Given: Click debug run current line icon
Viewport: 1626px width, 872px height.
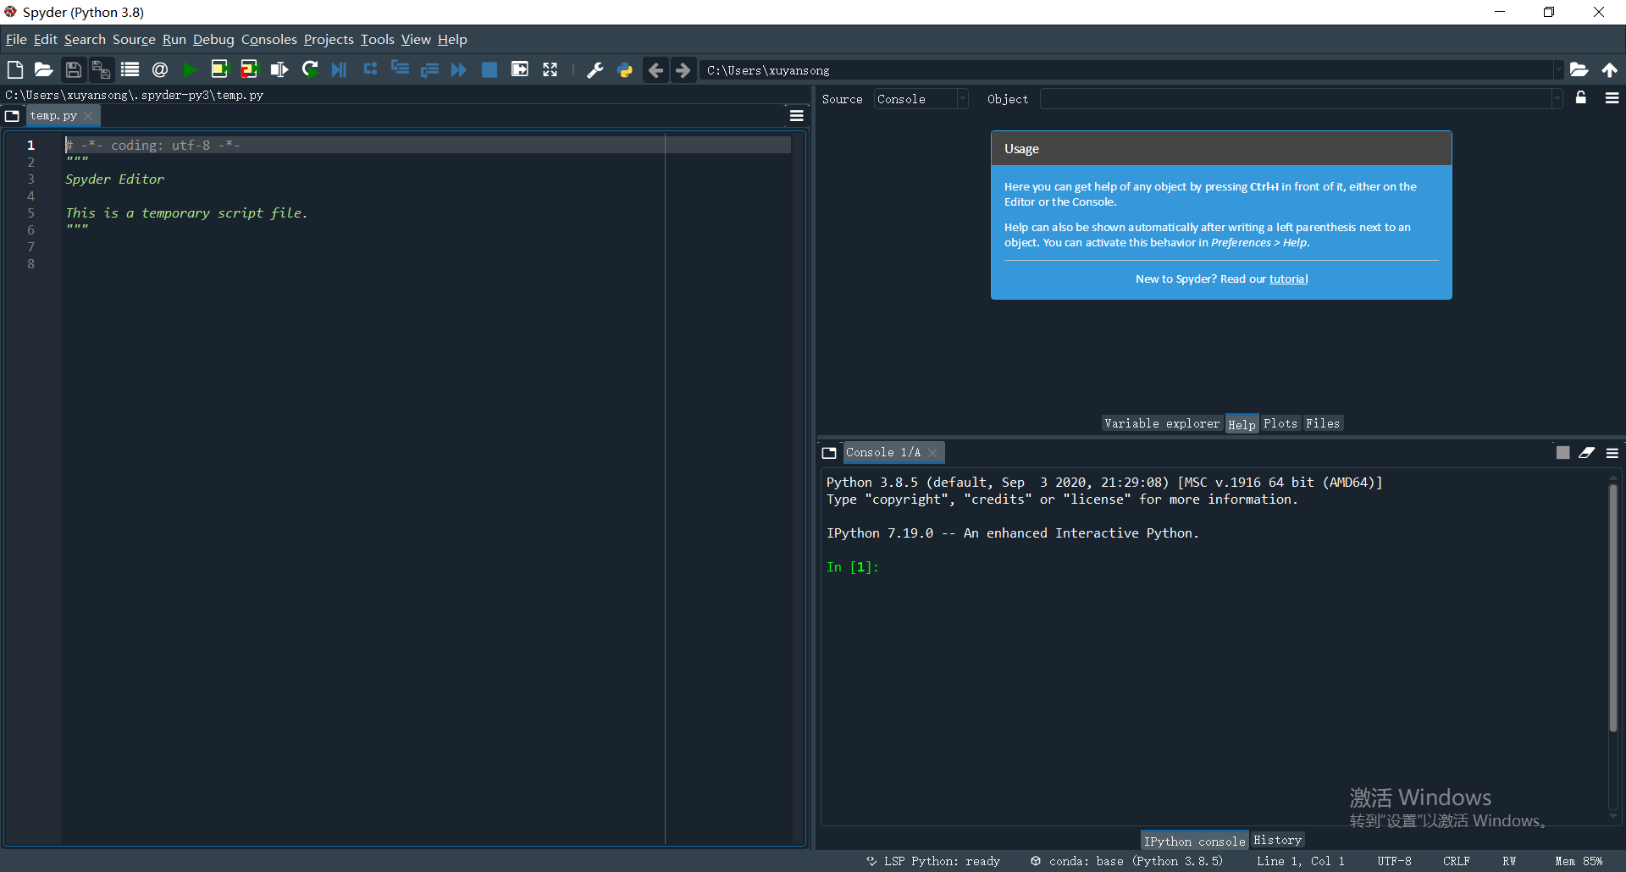Looking at the screenshot, I should click(x=370, y=69).
